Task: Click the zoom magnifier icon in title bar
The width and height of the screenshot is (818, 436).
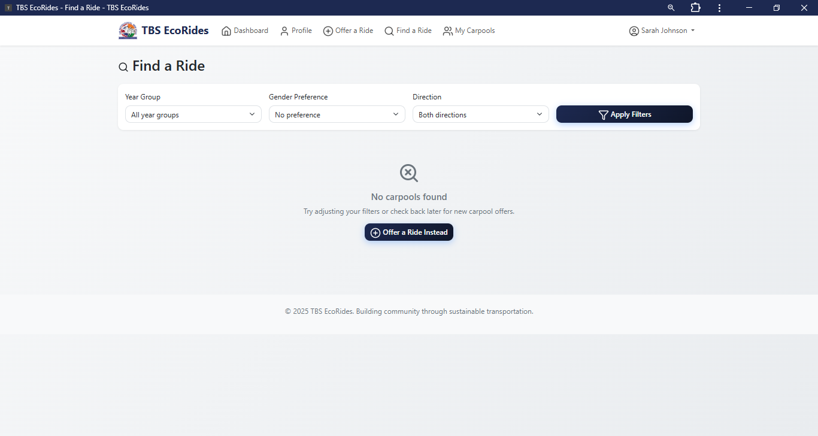Action: [x=671, y=8]
